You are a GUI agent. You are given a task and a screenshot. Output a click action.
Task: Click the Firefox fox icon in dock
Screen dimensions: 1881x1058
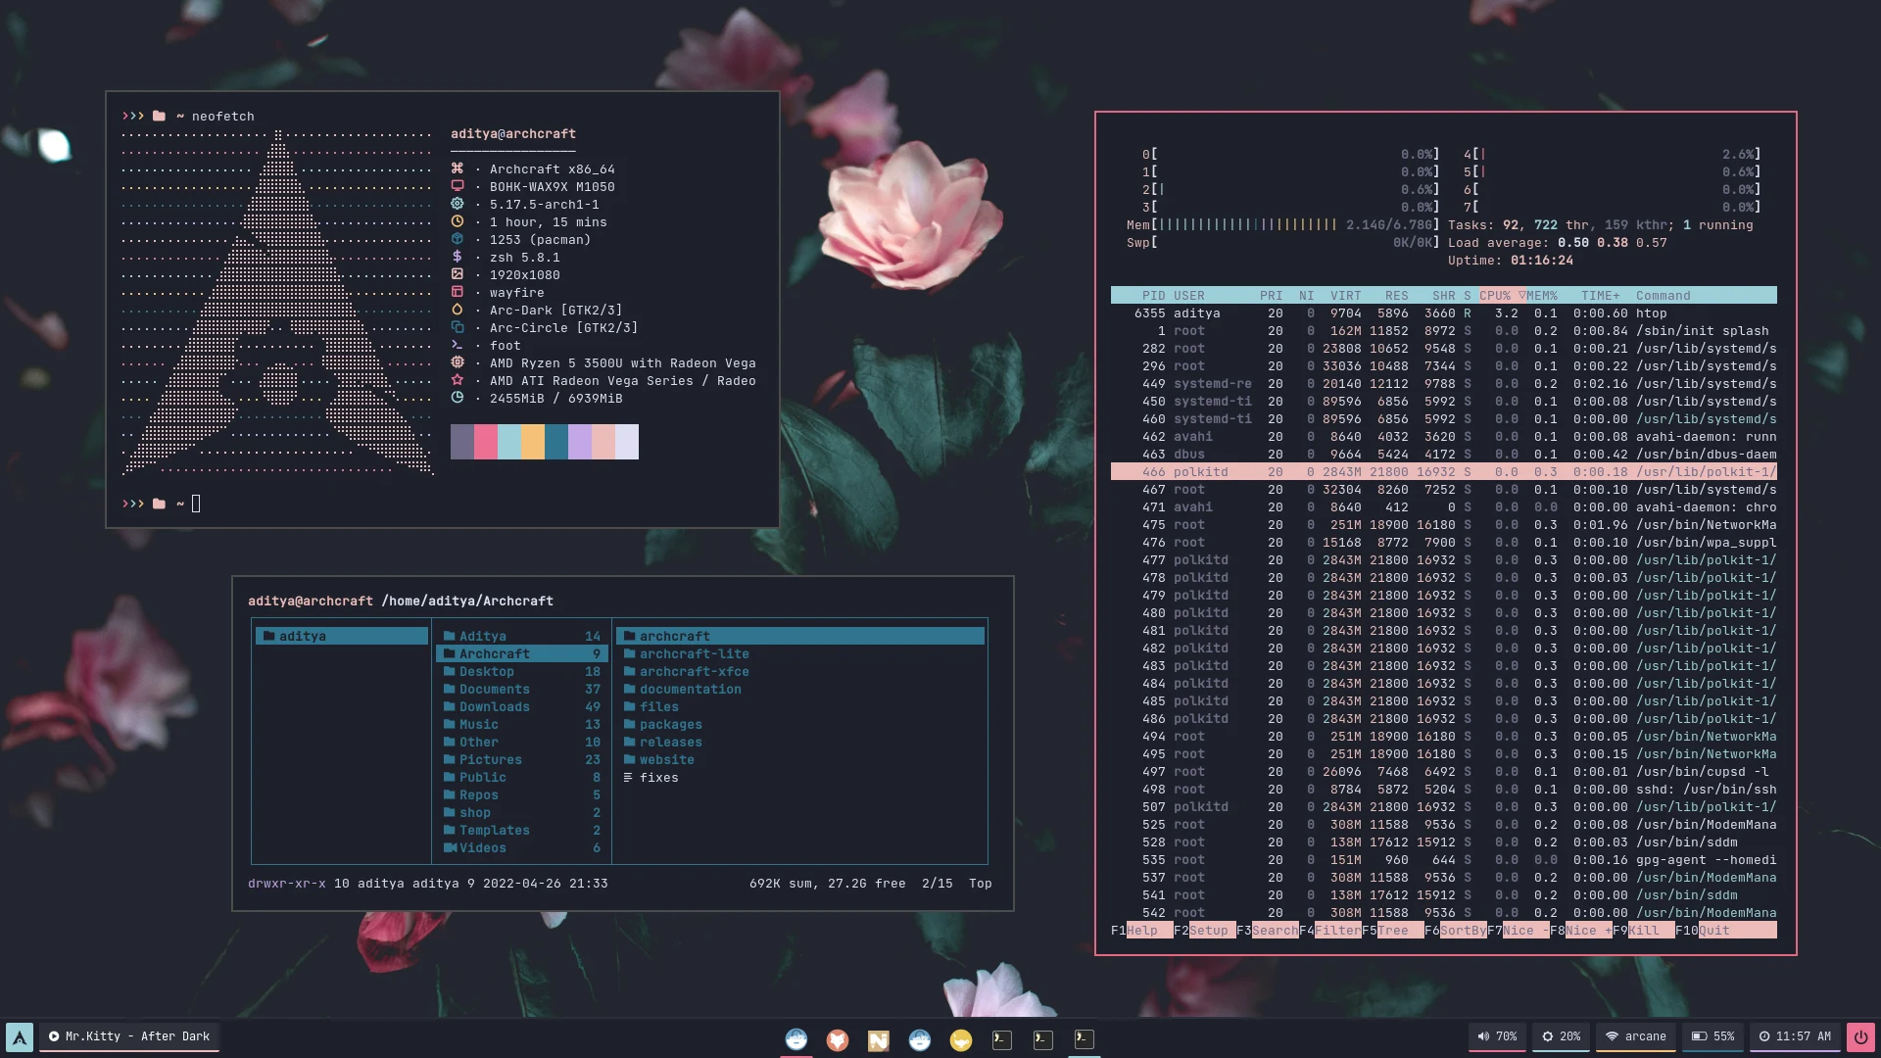(838, 1039)
